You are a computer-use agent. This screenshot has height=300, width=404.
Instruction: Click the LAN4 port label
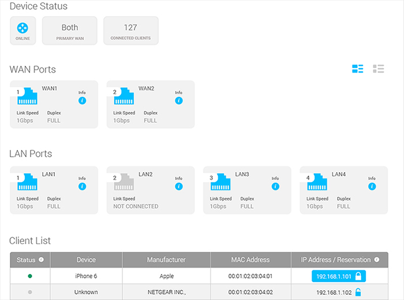pos(339,174)
